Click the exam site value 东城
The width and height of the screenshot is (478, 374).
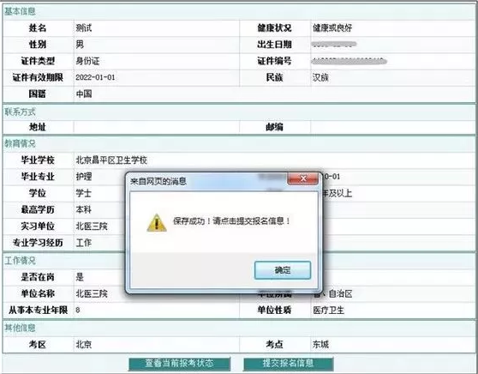tap(320, 345)
